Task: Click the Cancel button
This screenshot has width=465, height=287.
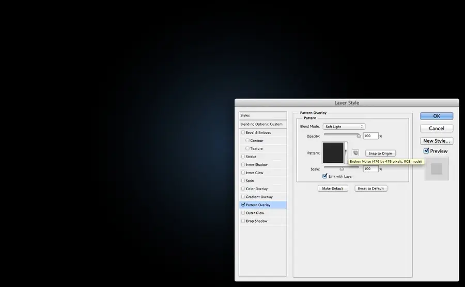Action: 437,128
